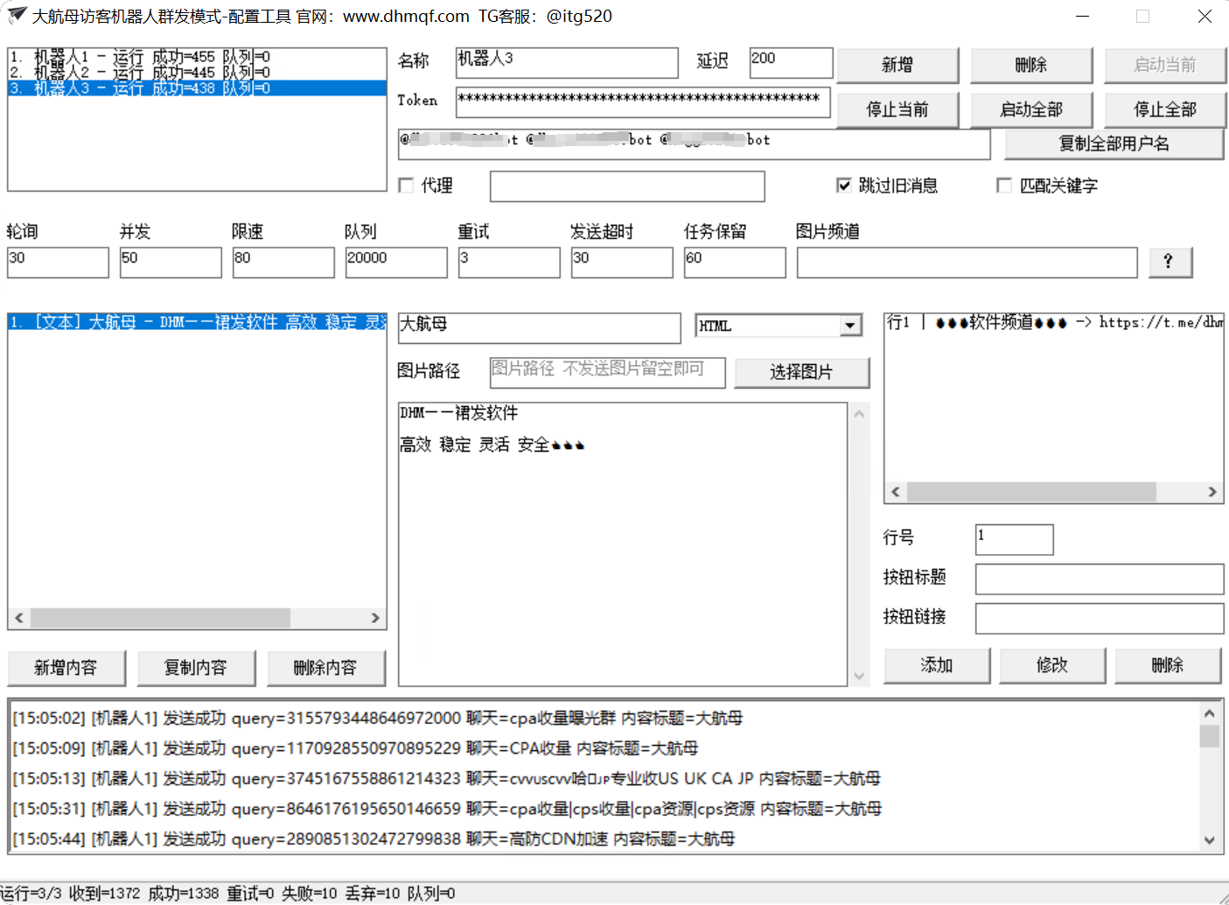1229x905 pixels.
Task: Click status bar text 成功=1338
Action: point(184,894)
